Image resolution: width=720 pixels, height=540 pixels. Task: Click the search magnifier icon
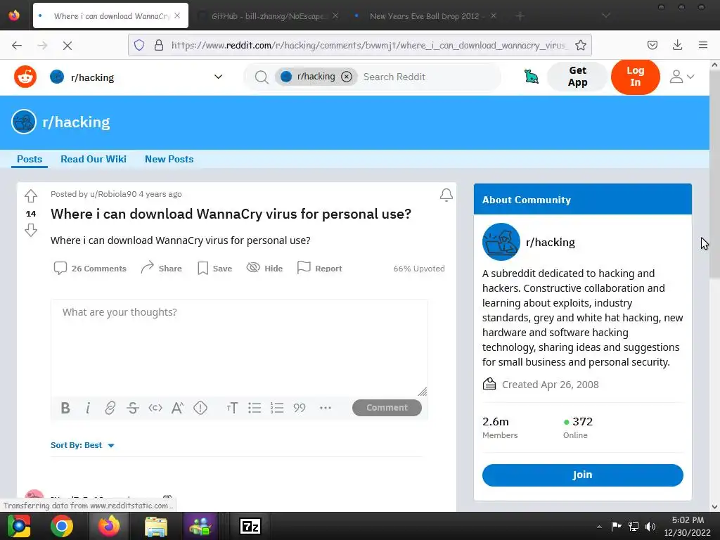click(262, 77)
